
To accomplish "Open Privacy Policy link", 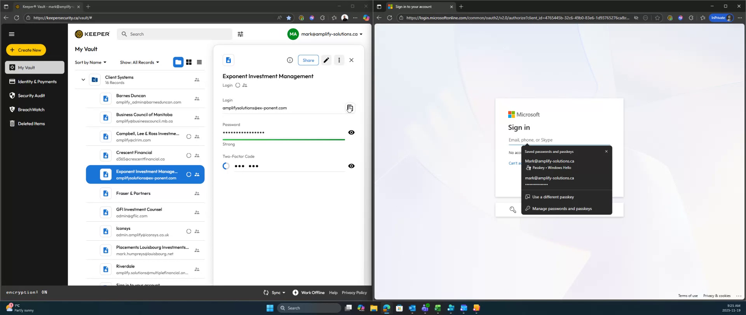I will pyautogui.click(x=354, y=293).
